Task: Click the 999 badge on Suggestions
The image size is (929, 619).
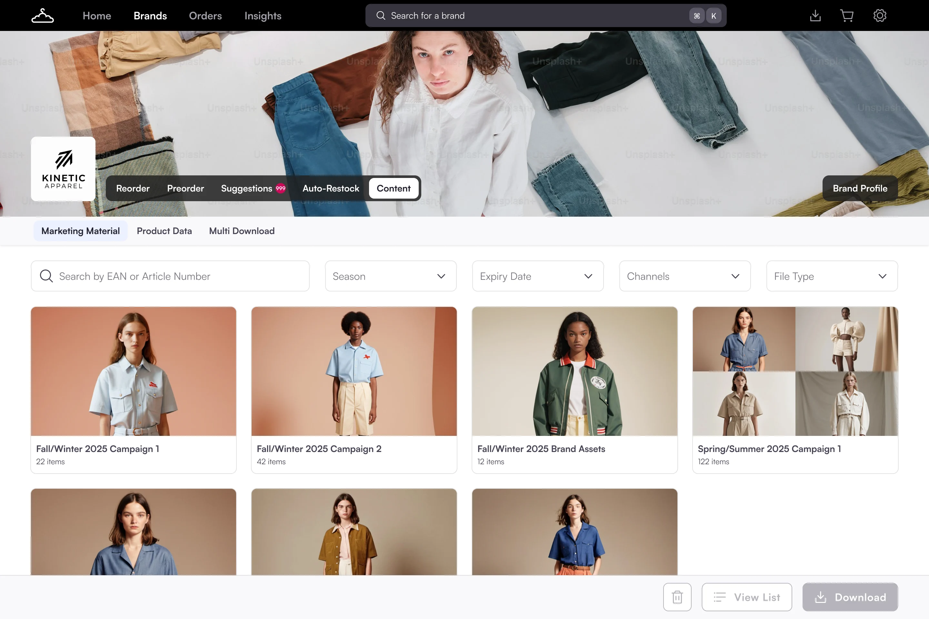Action: click(x=280, y=188)
